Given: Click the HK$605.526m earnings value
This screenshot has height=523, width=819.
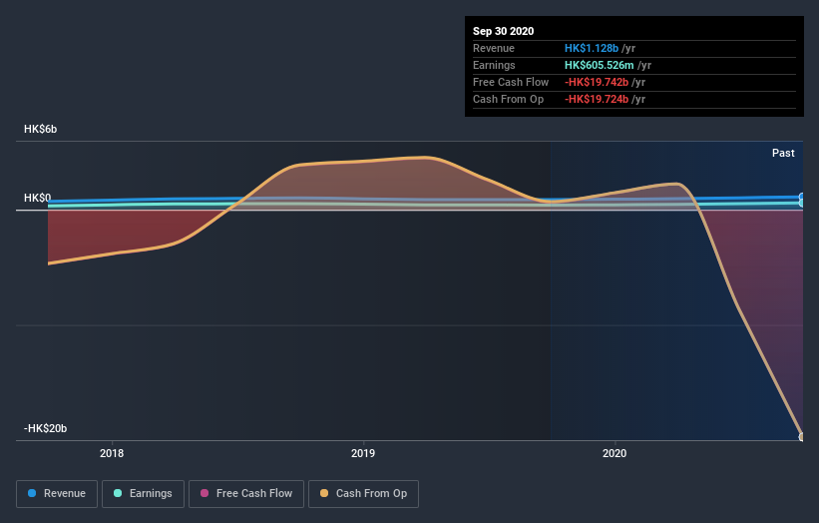Looking at the screenshot, I should coord(600,65).
